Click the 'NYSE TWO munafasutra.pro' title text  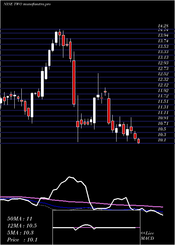pyautogui.click(x=27, y=4)
